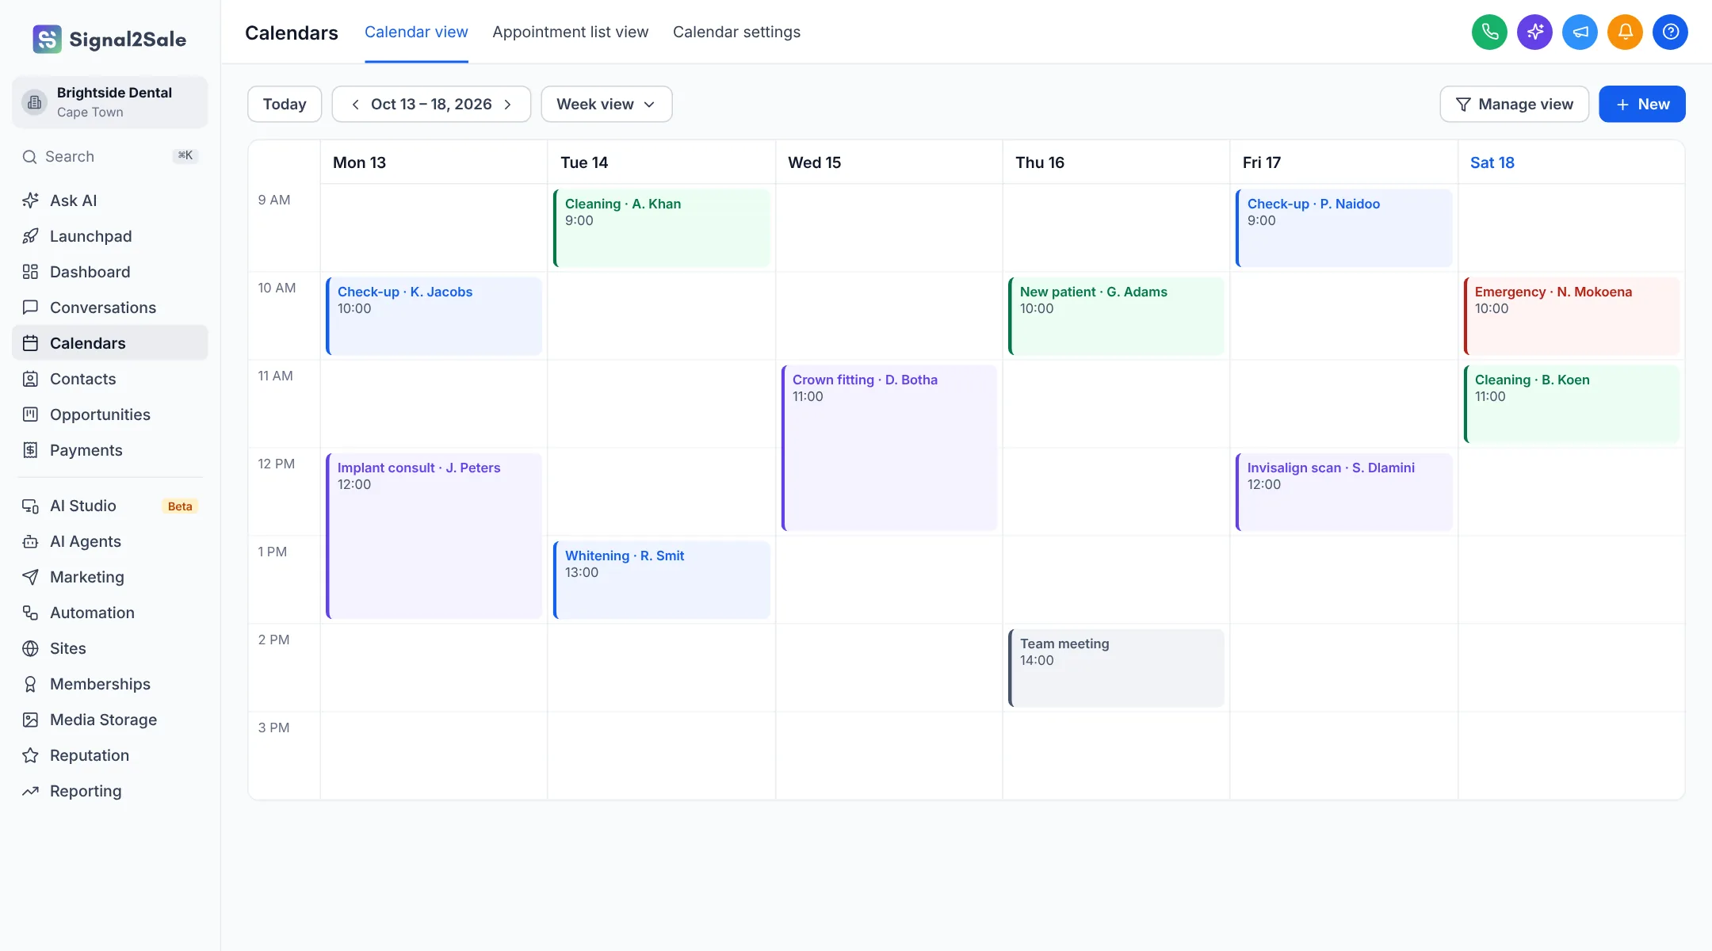Open the Manage view filter button

click(x=1514, y=104)
